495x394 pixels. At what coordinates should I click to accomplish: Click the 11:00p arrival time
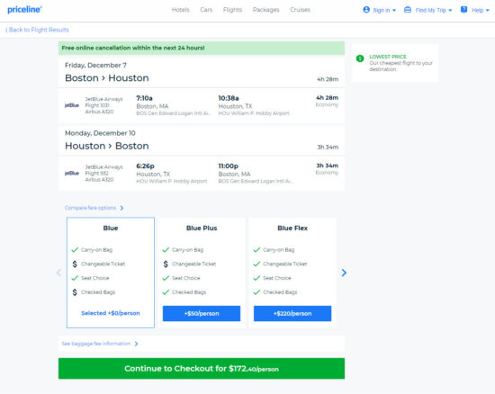pyautogui.click(x=229, y=166)
